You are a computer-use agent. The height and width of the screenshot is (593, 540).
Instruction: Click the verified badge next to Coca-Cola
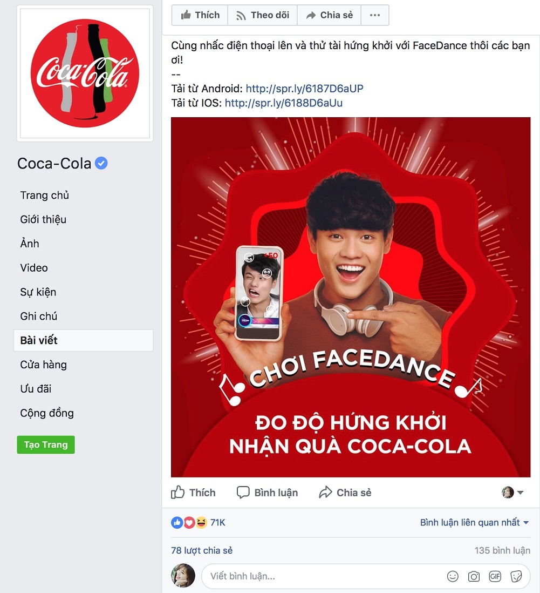(x=100, y=163)
